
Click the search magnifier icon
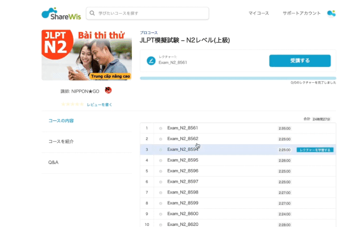pos(92,13)
